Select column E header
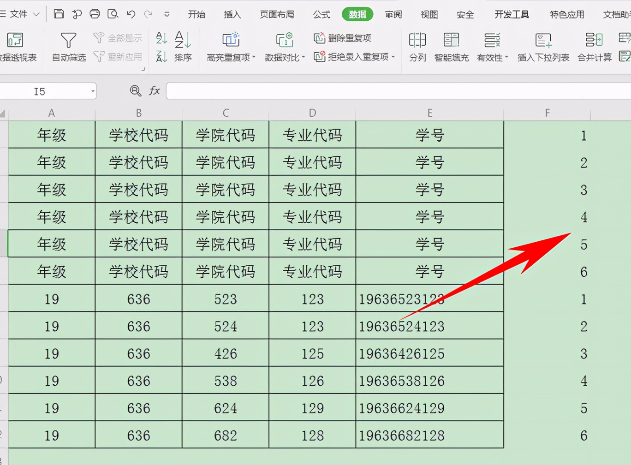The image size is (631, 465). pyautogui.click(x=429, y=113)
